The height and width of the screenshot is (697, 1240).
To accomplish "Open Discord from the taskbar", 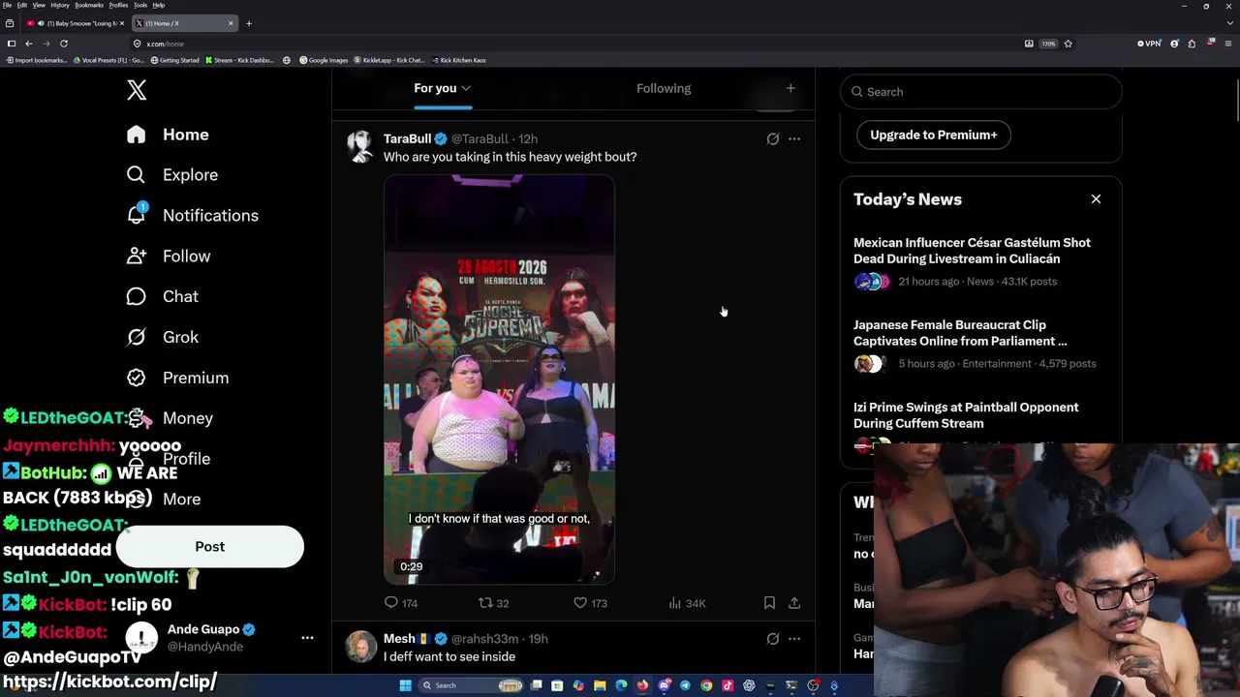I will pos(664,686).
